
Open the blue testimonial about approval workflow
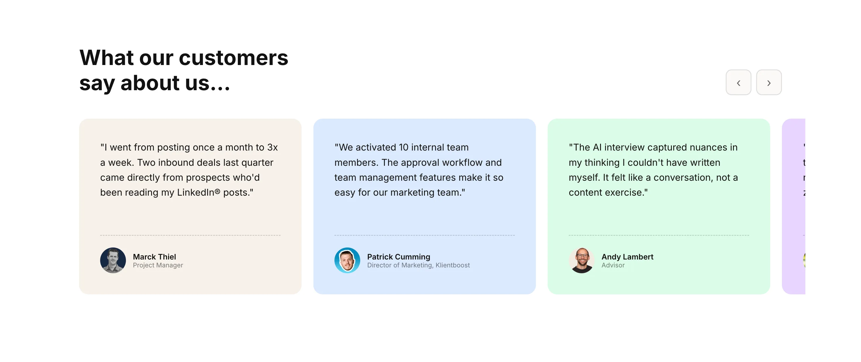tap(424, 206)
